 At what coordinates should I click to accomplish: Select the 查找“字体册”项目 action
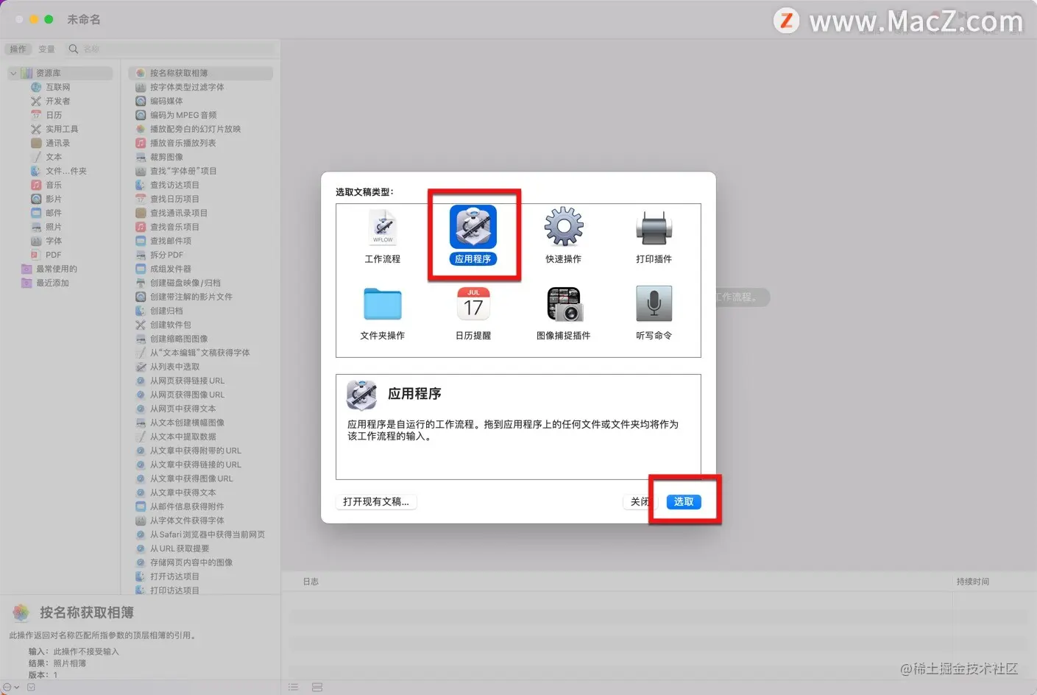[183, 171]
